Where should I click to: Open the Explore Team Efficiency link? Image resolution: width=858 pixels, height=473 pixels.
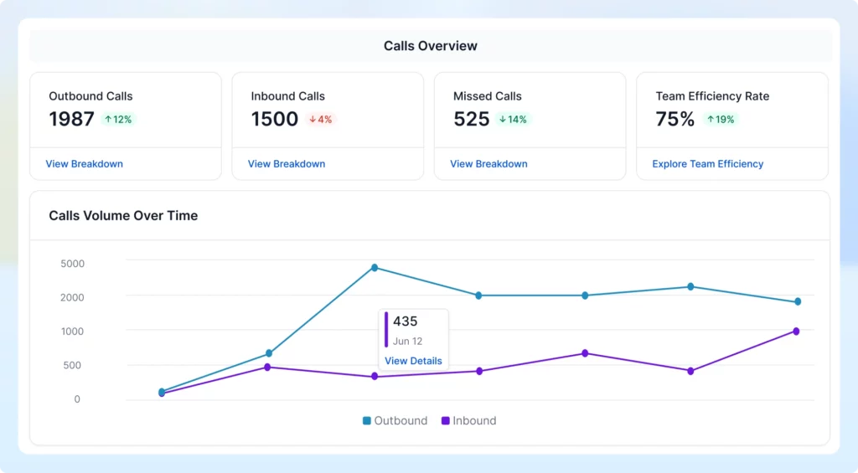point(708,164)
